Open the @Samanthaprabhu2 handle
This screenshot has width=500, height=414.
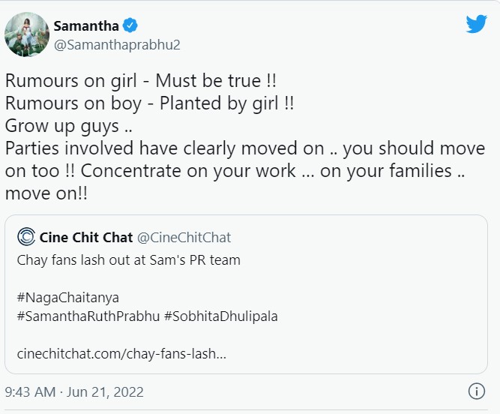point(117,44)
